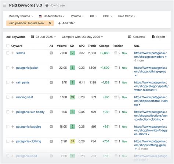Click the '4 more' text under simms URL
Image resolution: width=174 pixels, height=164 pixels.
[139, 60]
